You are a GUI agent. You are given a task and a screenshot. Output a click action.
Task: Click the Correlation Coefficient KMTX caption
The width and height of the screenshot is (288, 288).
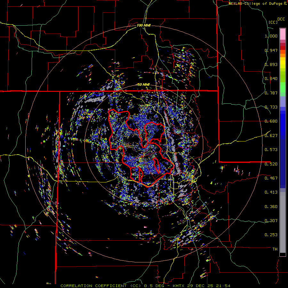click(145, 286)
